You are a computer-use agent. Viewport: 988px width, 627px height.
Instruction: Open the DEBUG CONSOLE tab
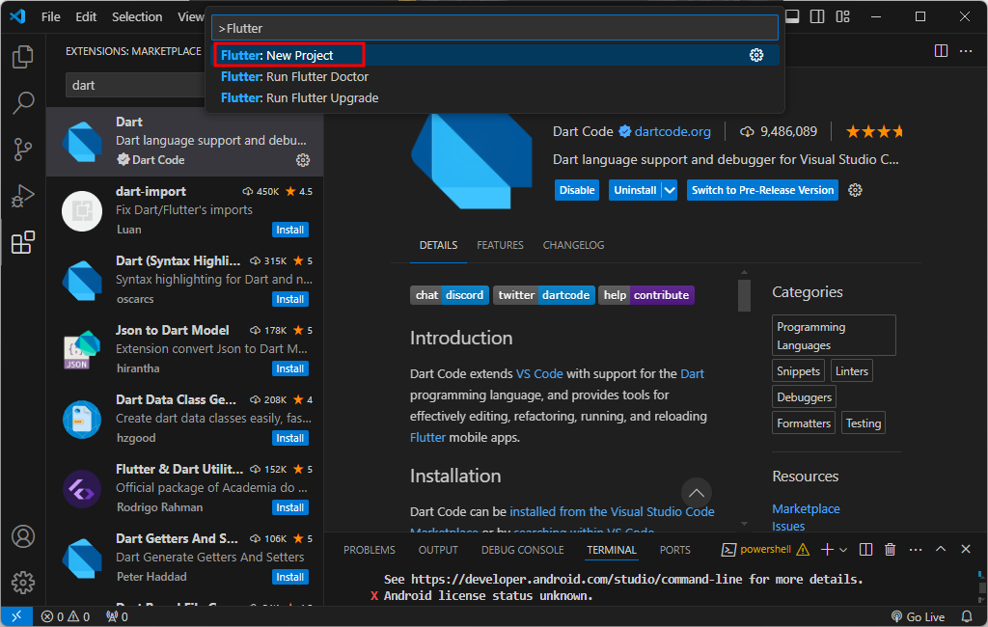(522, 550)
